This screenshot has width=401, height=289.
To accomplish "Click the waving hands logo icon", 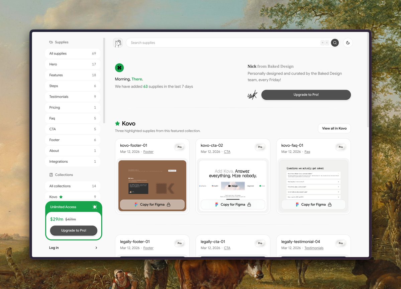I will (x=118, y=43).
